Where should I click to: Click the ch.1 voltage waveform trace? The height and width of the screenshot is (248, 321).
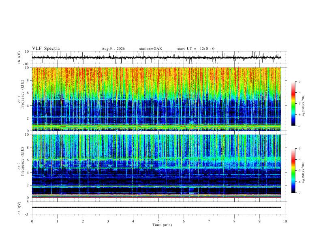[x=156, y=58]
